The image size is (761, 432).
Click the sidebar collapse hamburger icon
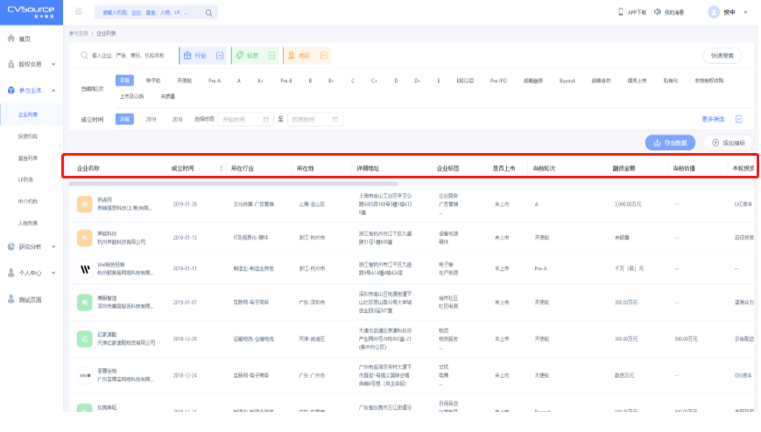[x=79, y=12]
